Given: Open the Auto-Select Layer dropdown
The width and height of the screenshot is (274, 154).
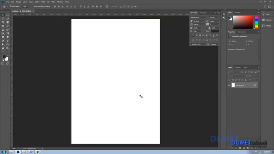Looking at the screenshot, I should (x=26, y=7).
